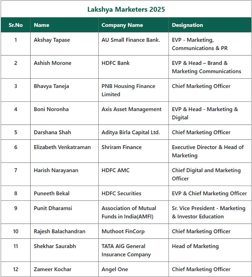The height and width of the screenshot is (277, 252).
Task: Click the Shriram Finance company cell
Action: click(134, 151)
